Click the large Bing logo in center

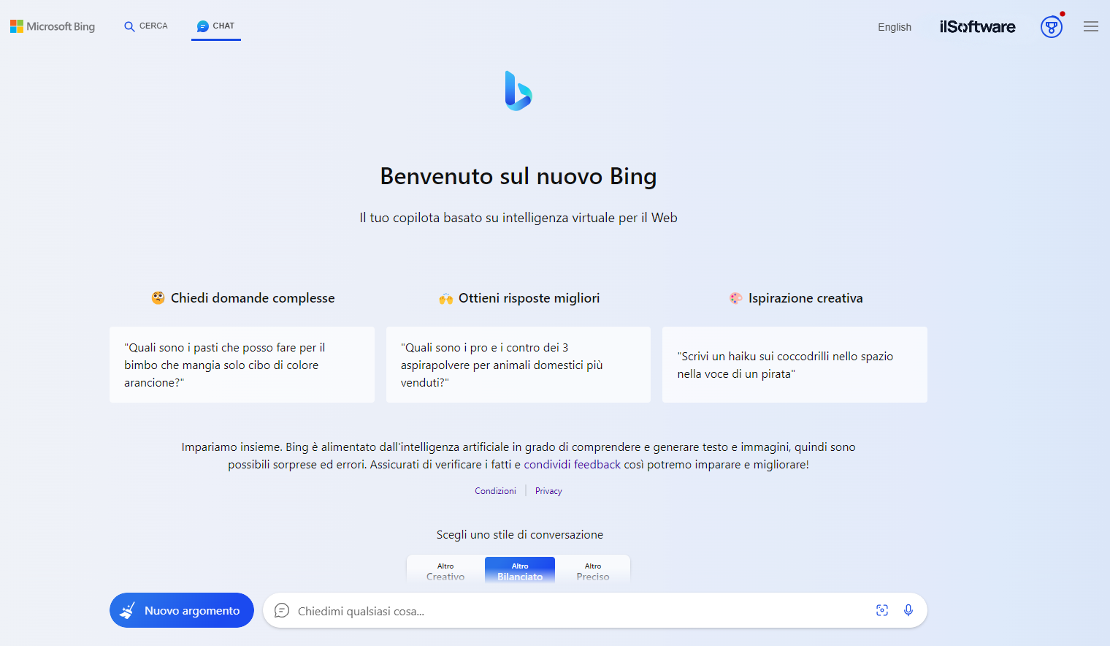[x=518, y=91]
